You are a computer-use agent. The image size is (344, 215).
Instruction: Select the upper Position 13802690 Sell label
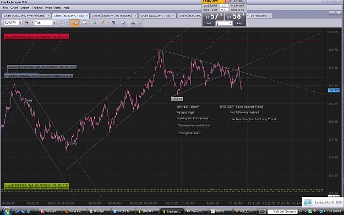[x=42, y=67]
